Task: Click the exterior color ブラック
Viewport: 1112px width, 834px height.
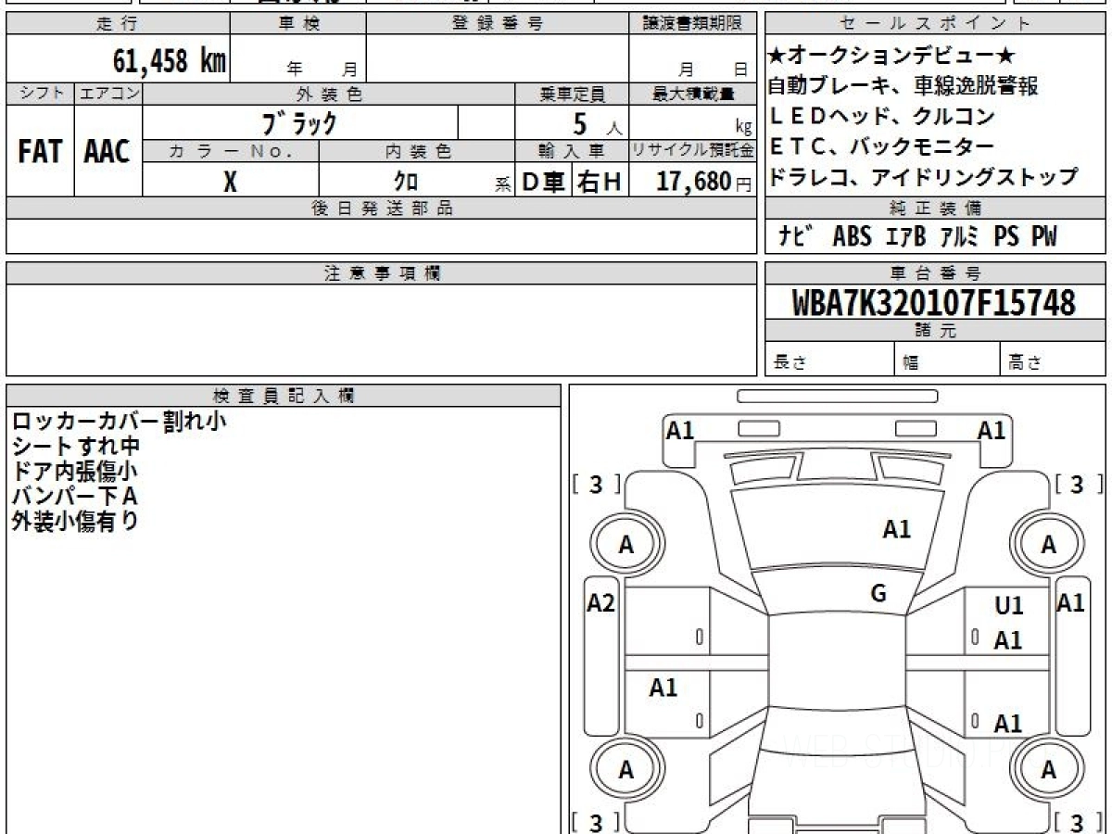Action: click(x=300, y=122)
